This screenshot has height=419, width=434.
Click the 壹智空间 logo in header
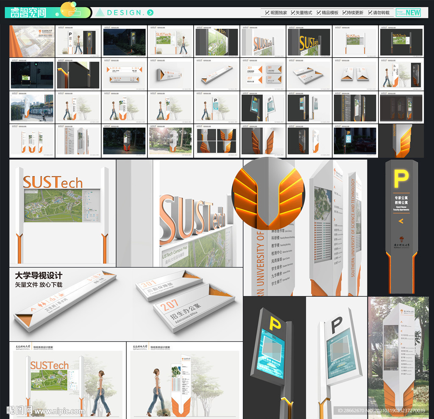pyautogui.click(x=28, y=12)
